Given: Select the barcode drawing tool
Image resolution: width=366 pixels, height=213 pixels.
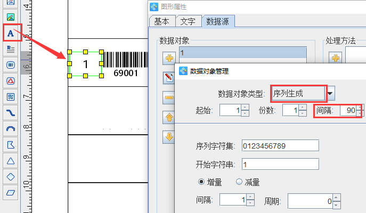Looking at the screenshot, I should 11,65.
